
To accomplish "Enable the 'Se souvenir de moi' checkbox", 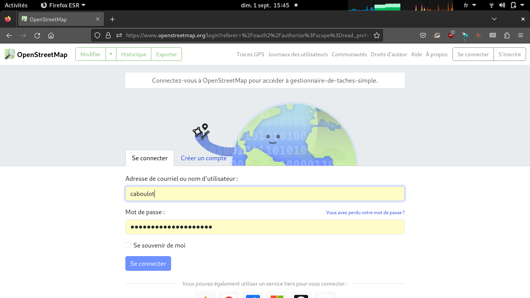I will (x=128, y=245).
